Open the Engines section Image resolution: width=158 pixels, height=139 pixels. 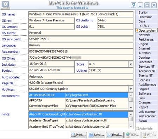[x=144, y=89]
